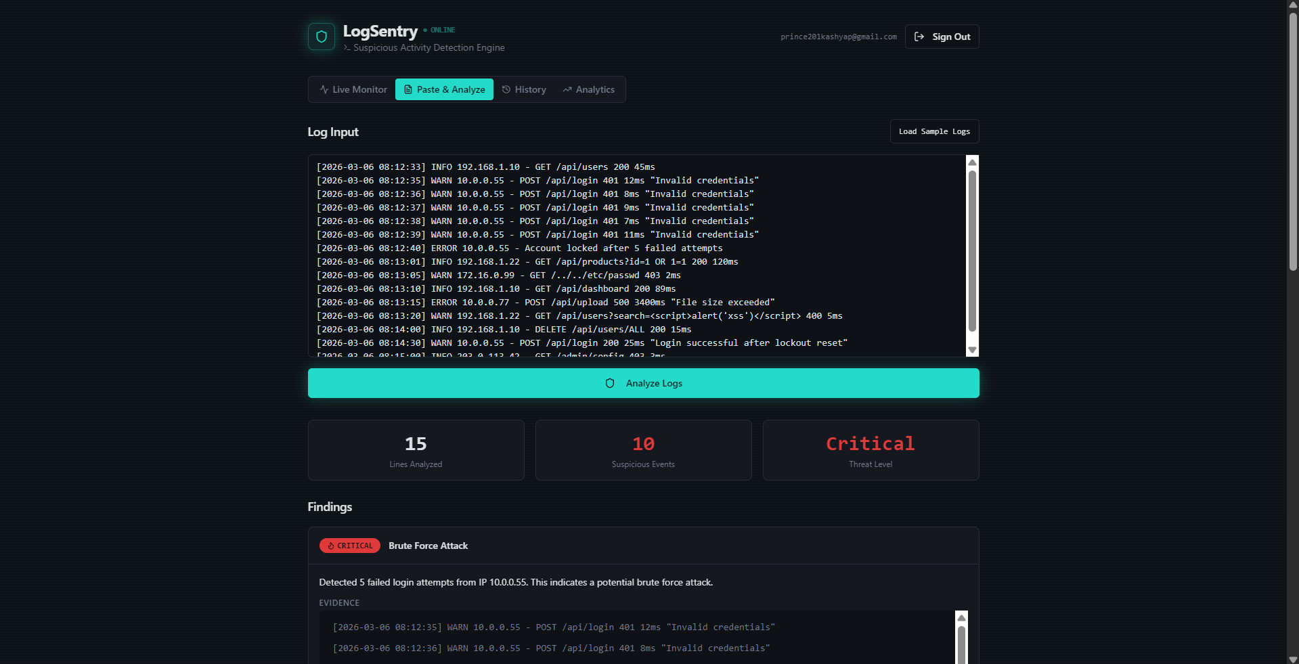Image resolution: width=1299 pixels, height=664 pixels.
Task: Click the LogSentry title text
Action: 380,31
